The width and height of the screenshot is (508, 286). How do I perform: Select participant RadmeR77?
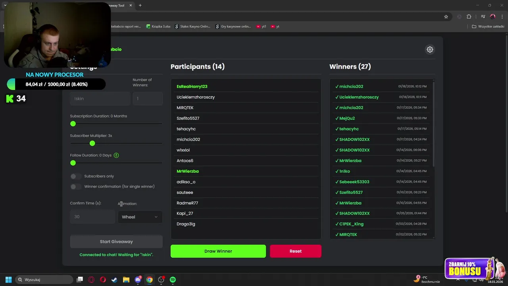tap(246, 203)
